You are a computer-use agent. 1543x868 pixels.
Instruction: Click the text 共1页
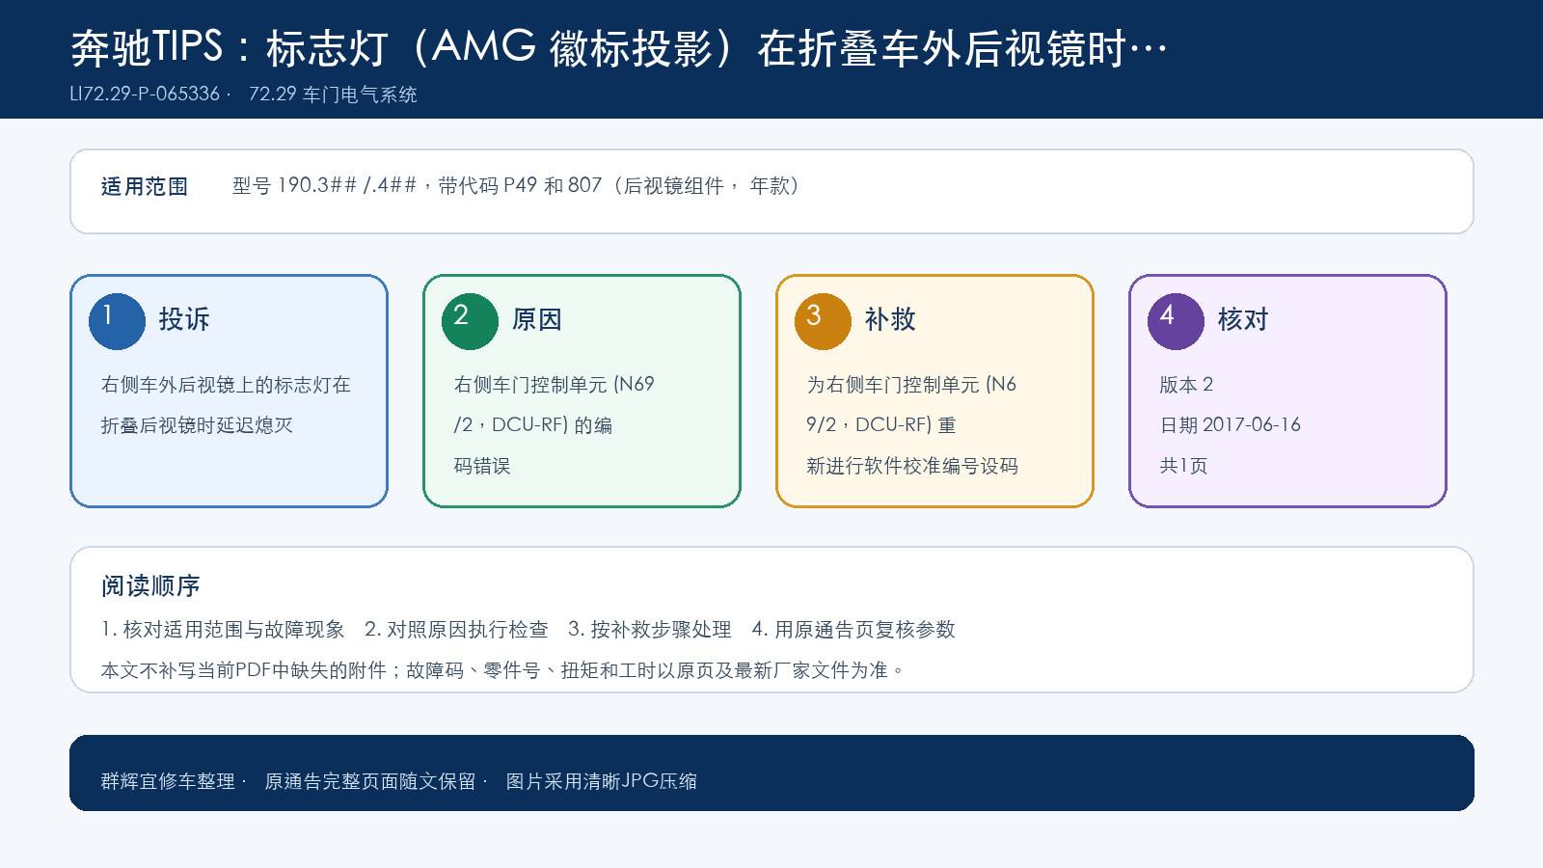point(1183,466)
